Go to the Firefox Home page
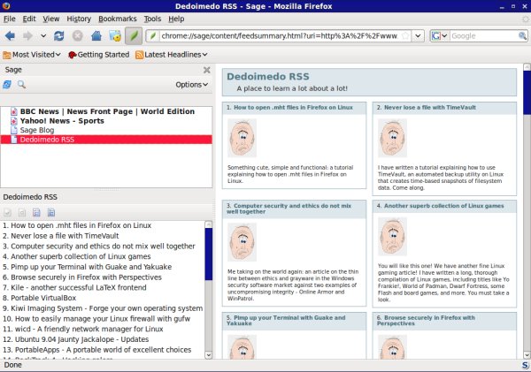Screen dimensions: 531x372 (x=96, y=36)
